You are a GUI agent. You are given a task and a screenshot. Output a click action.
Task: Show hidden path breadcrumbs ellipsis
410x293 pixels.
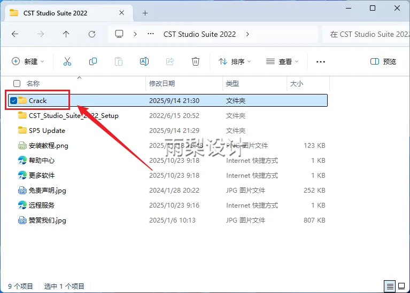coord(151,34)
